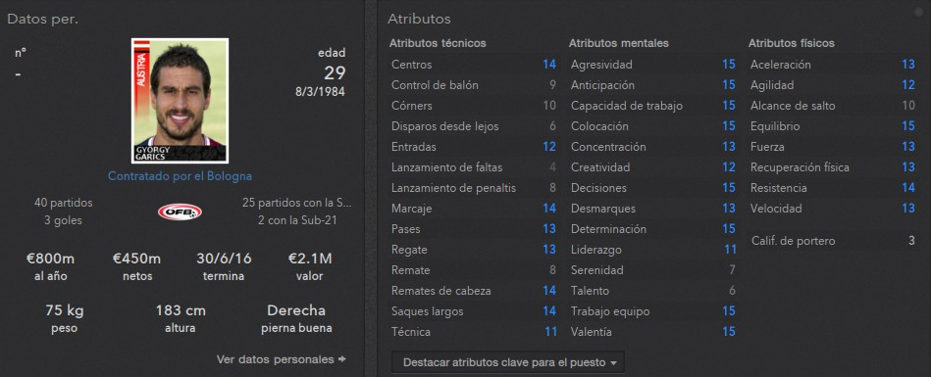The height and width of the screenshot is (377, 931).
Task: Click the dropdown arrow on Destacar atributos button
Action: tap(613, 362)
